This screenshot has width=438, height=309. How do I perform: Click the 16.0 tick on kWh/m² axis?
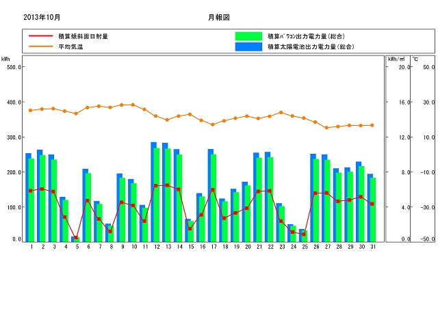click(404, 102)
